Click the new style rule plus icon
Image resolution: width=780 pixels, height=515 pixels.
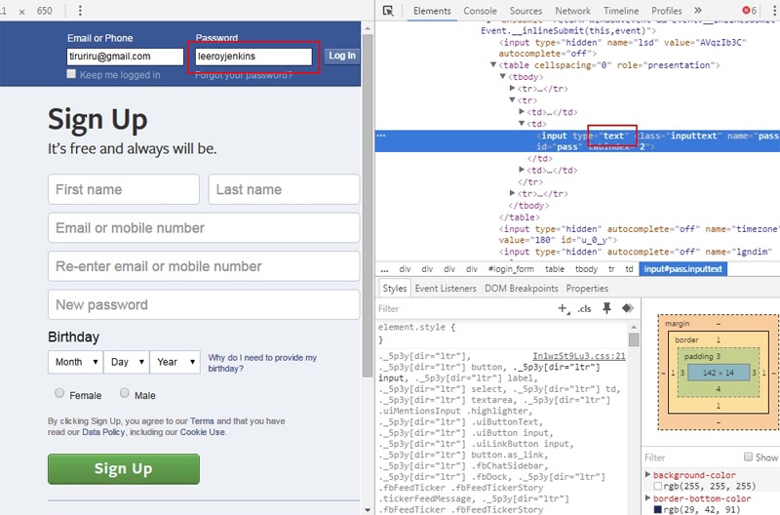[x=564, y=309]
